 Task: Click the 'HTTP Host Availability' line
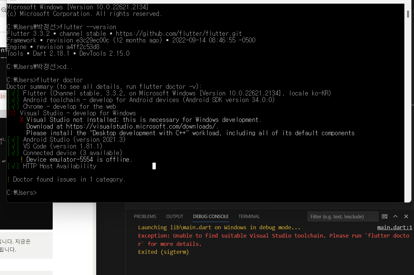pos(51,166)
